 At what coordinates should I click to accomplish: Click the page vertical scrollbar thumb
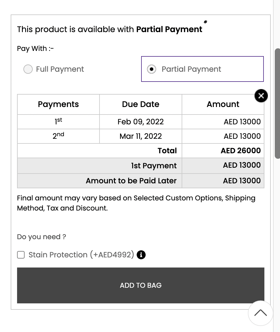[x=277, y=103]
